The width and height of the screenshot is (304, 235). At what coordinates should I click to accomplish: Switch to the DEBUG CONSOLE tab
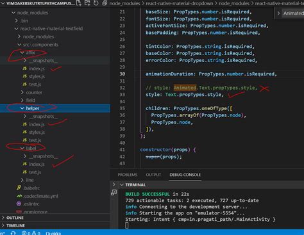coord(185,175)
